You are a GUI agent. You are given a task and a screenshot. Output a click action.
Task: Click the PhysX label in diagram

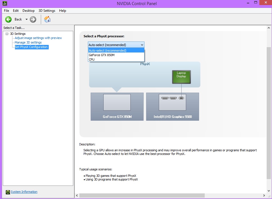[x=145, y=64]
